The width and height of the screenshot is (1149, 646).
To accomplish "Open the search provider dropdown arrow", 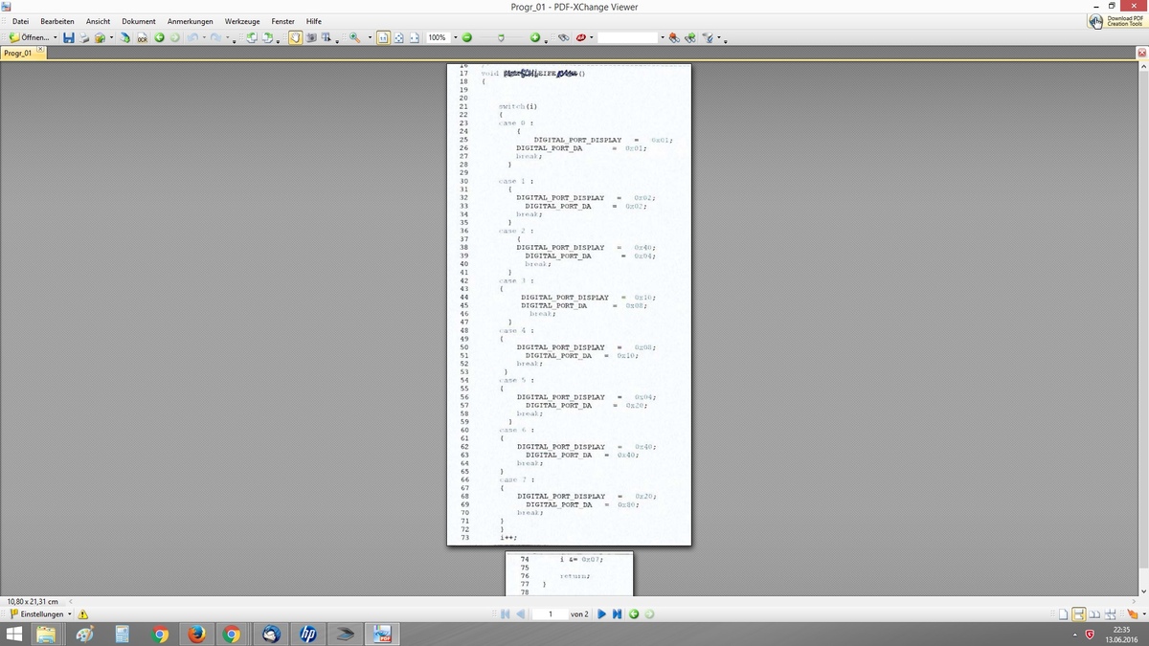I will tap(592, 37).
